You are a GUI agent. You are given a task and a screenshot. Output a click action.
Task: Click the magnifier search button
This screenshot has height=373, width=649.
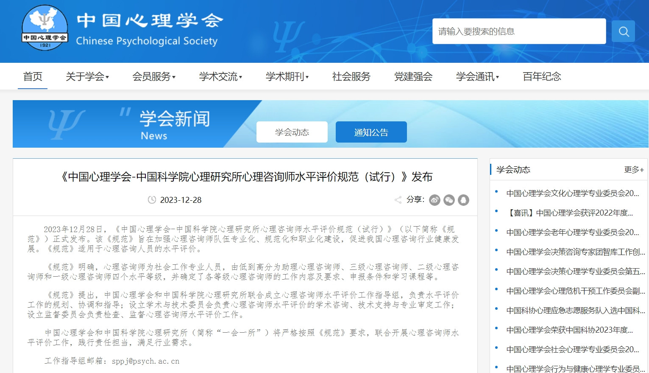tap(623, 31)
